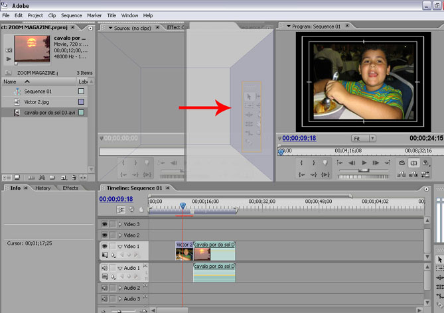Image resolution: width=444 pixels, height=313 pixels.
Task: Click Step Forward in the Program monitor
Action: (376, 162)
